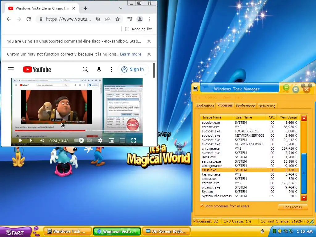The image size is (316, 237).
Task: Share this page via share icon
Action: coord(108,19)
